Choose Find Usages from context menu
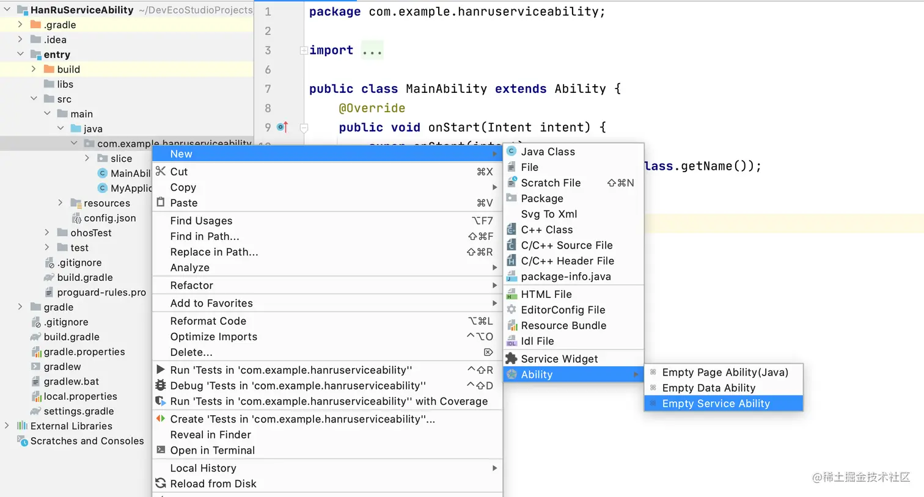924x497 pixels. click(x=328, y=220)
